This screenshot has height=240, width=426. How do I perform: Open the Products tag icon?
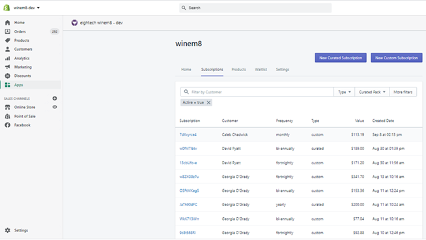[8, 40]
